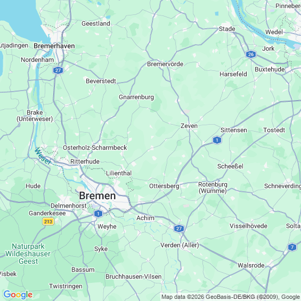The image size is (301, 301).
Task: Click the Gnarrenburg town label
Action: click(136, 97)
